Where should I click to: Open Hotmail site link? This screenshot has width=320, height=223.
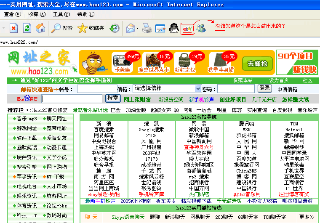[x=294, y=130]
